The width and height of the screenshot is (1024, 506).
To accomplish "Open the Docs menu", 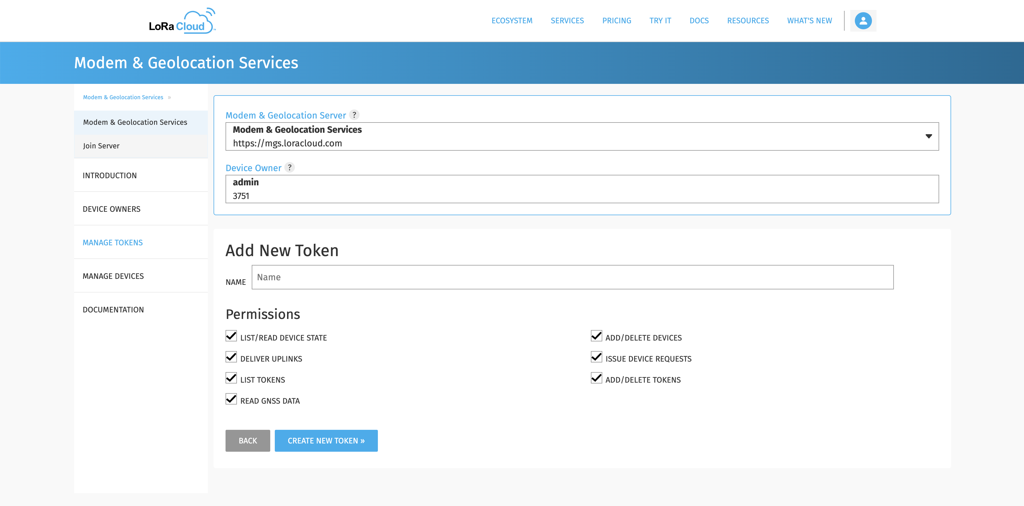I will (x=699, y=21).
